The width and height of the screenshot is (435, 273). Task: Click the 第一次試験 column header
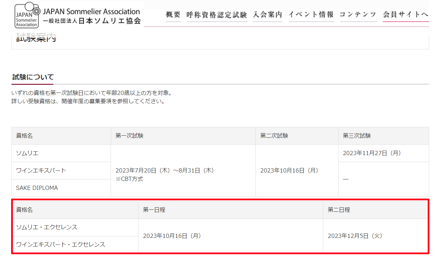click(183, 136)
